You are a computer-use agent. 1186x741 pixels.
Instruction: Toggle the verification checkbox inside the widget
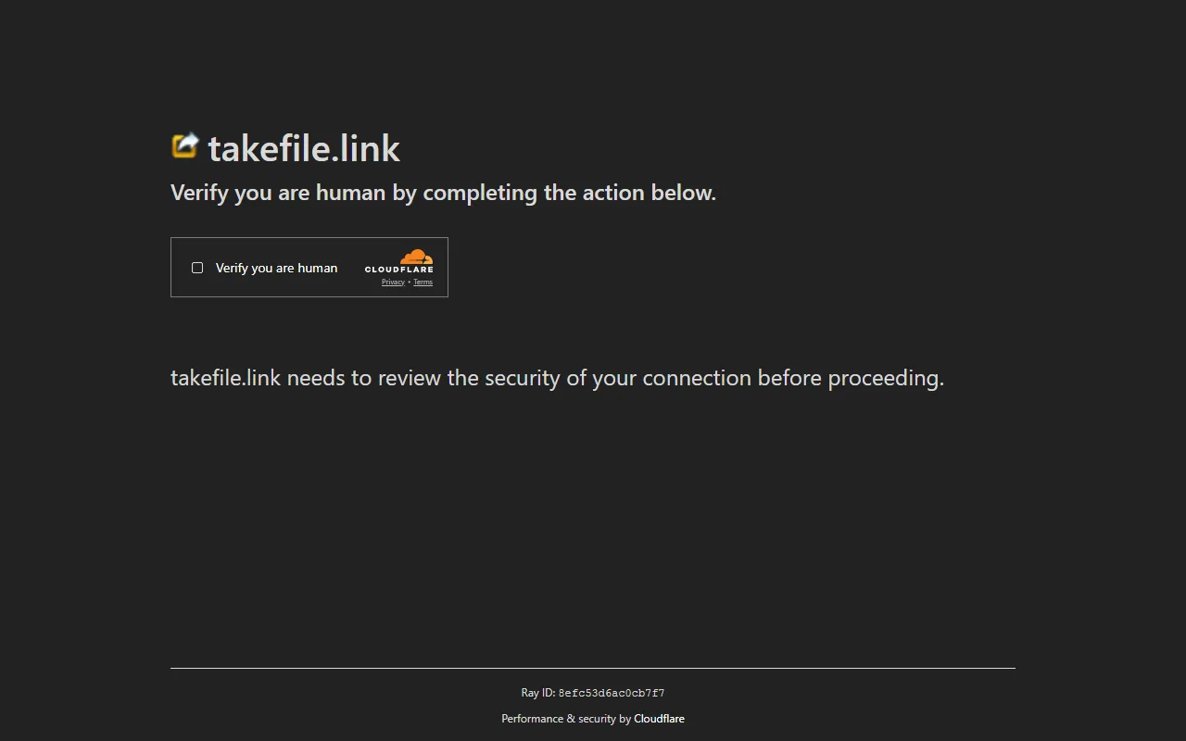point(196,267)
